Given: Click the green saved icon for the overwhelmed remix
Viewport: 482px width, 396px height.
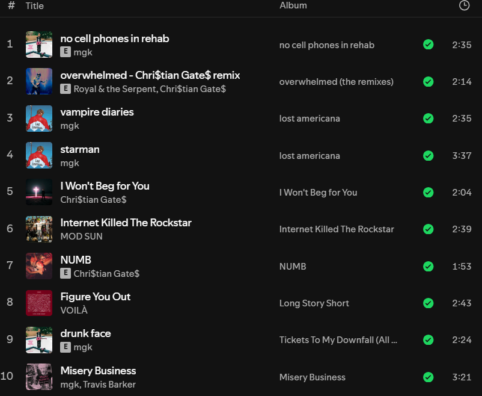Looking at the screenshot, I should click(x=428, y=81).
